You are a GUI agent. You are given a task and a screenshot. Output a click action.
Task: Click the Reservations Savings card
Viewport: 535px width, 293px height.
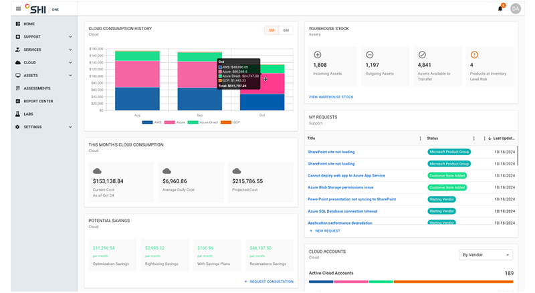[x=270, y=255]
